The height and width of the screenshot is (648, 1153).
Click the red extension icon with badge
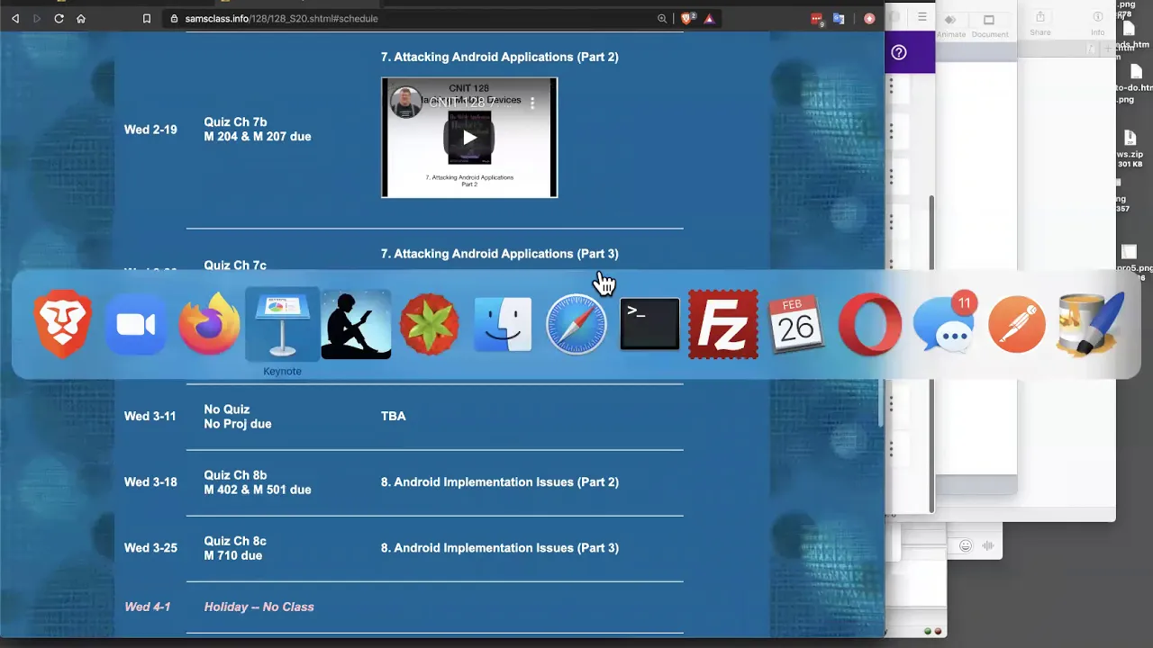point(817,18)
